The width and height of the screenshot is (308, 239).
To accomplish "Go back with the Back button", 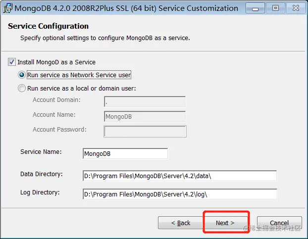I will pos(180,223).
